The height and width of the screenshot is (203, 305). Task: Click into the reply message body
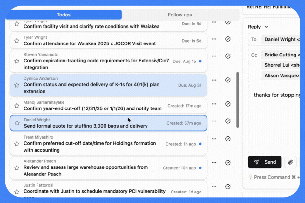pos(275,121)
